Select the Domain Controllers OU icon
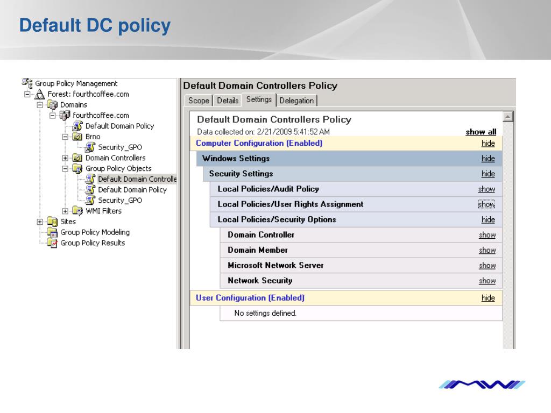551x413 pixels. 77,158
